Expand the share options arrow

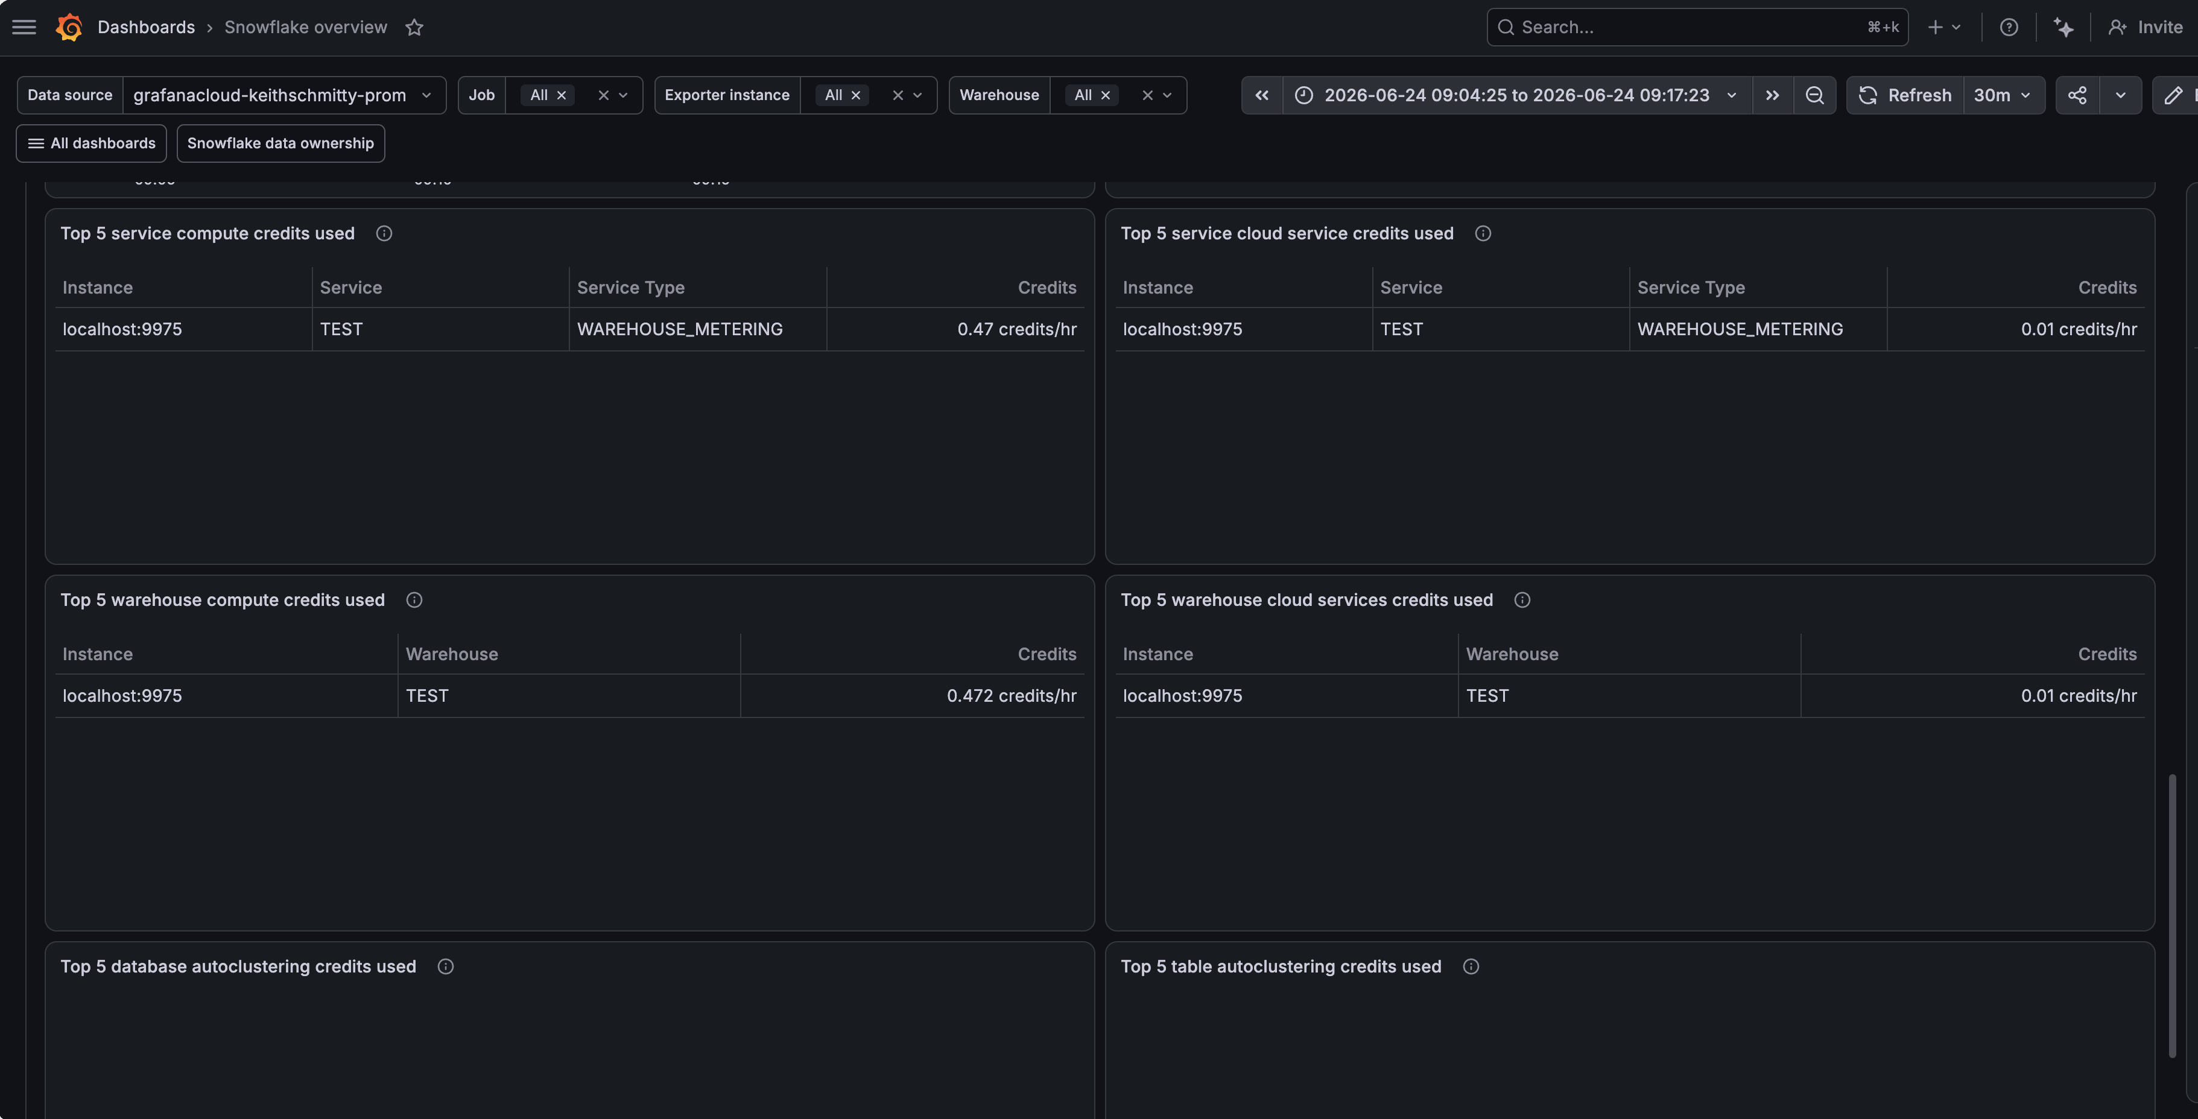click(2120, 95)
